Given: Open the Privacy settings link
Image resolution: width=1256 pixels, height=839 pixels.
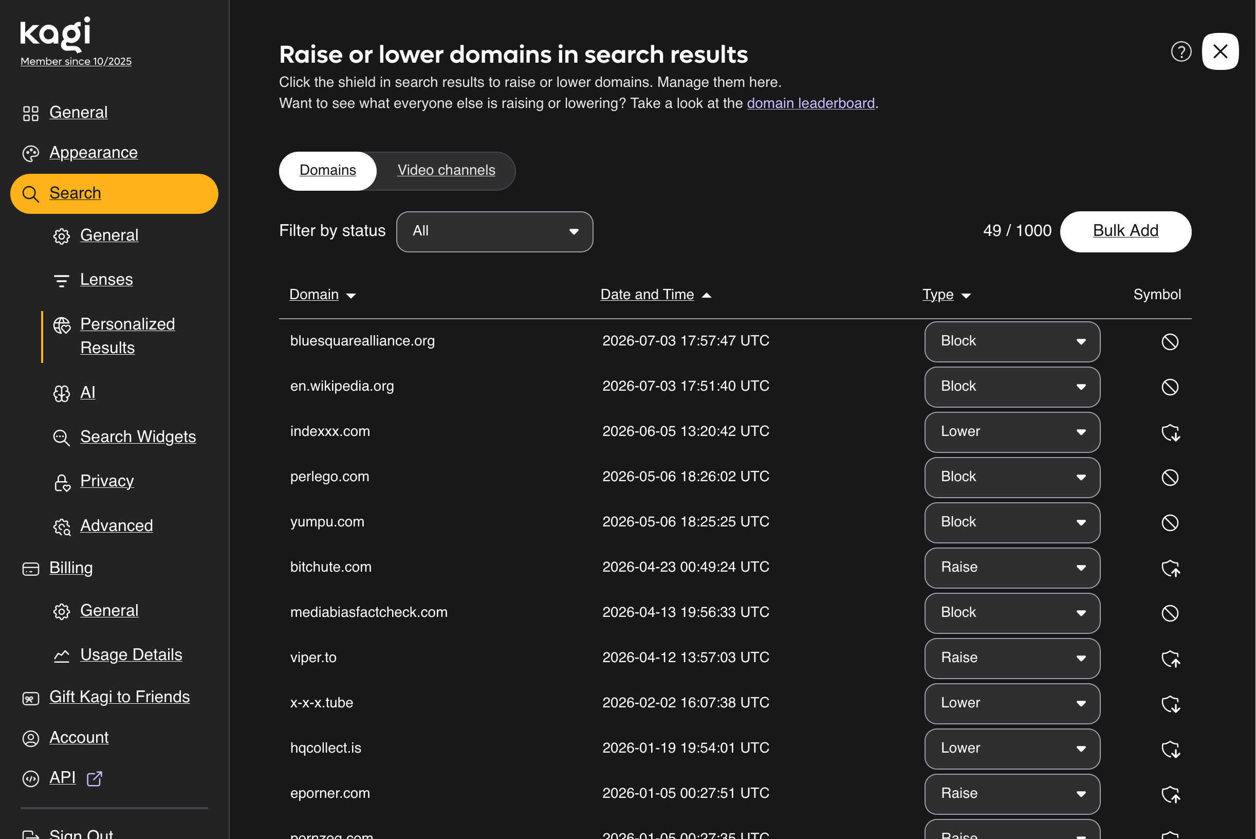Looking at the screenshot, I should [x=107, y=481].
